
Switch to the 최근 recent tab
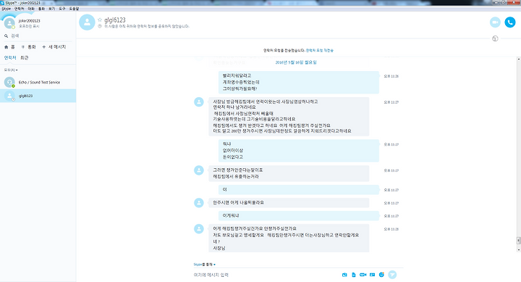coord(25,57)
